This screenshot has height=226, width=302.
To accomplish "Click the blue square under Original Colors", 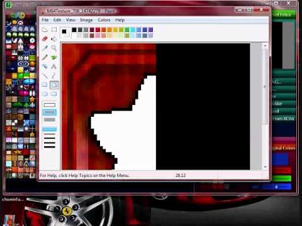I will click(x=281, y=159).
